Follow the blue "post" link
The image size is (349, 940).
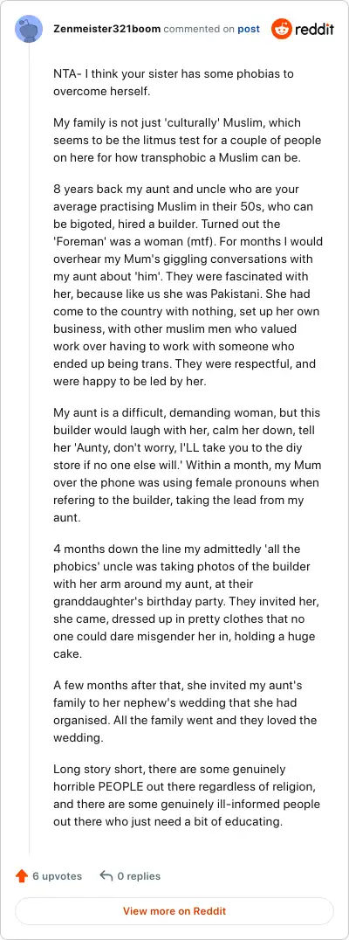pyautogui.click(x=249, y=29)
